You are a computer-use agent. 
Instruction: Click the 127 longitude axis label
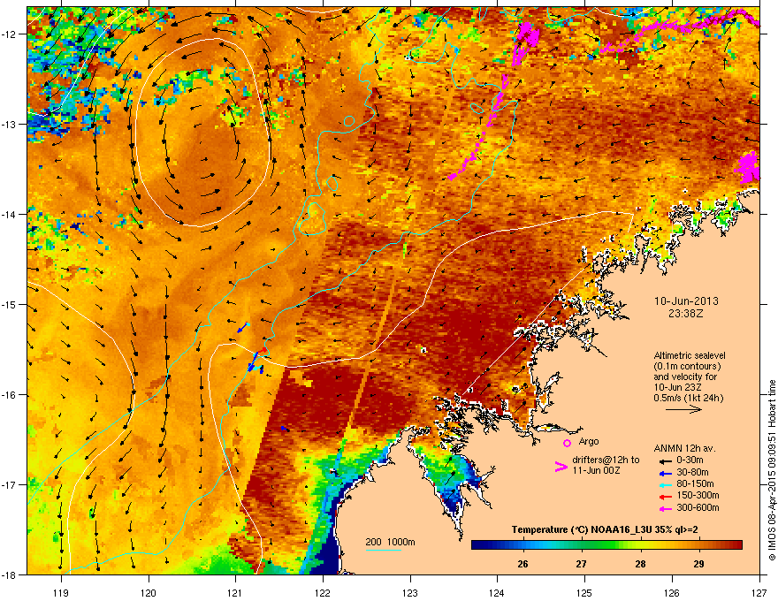tap(759, 592)
